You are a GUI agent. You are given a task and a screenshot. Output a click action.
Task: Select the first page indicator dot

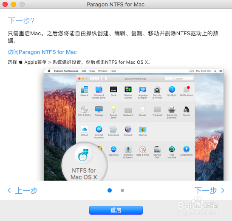tap(110, 190)
